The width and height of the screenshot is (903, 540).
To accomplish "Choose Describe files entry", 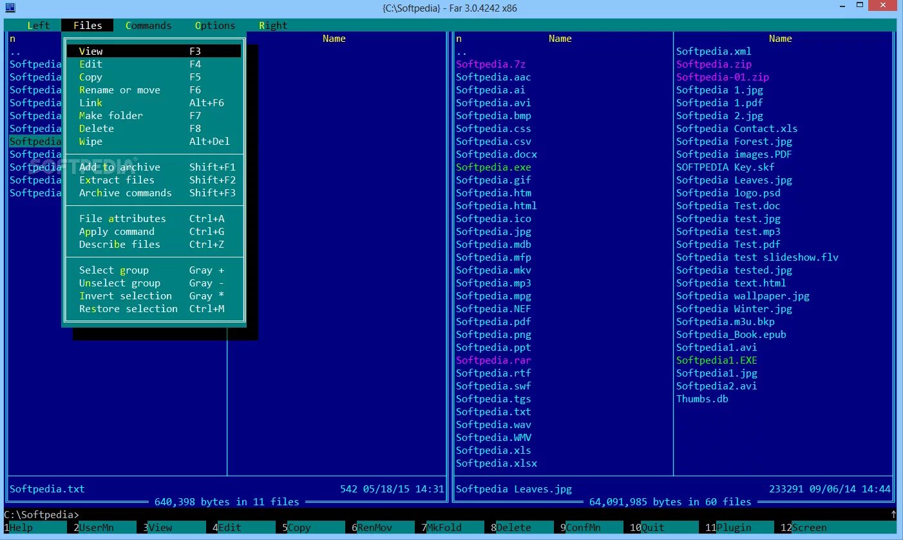I will coord(154,245).
